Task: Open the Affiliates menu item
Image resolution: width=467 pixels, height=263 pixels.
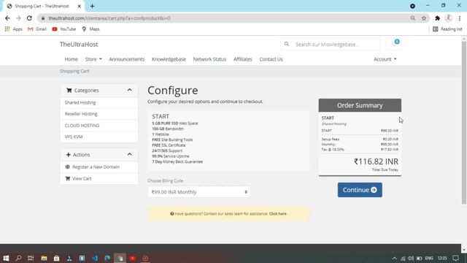Action: [243, 59]
